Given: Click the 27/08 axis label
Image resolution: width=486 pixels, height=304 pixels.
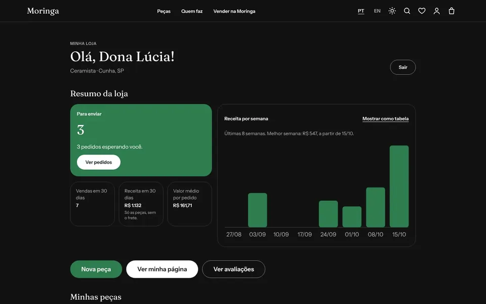Looking at the screenshot, I should [234, 235].
